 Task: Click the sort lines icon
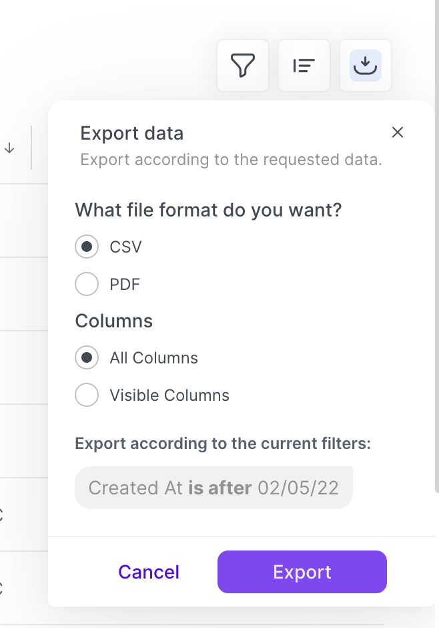pyautogui.click(x=304, y=65)
